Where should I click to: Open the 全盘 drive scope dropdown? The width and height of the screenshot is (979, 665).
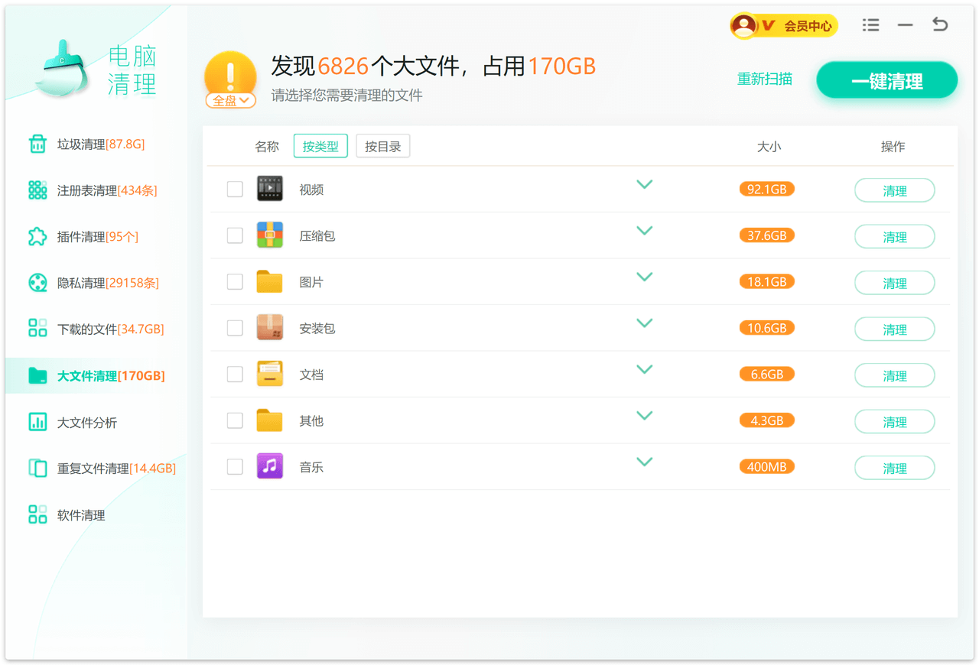click(230, 101)
